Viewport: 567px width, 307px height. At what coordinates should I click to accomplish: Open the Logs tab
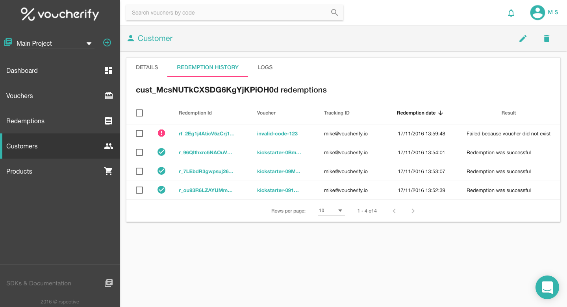(x=265, y=67)
